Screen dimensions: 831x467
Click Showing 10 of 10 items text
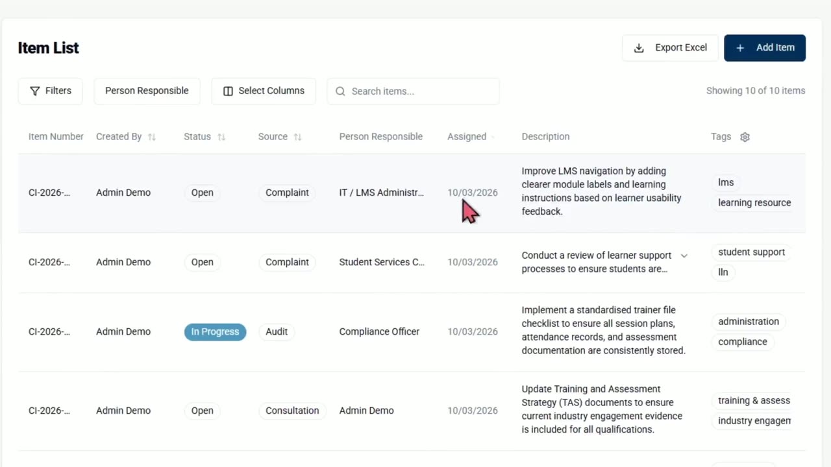[x=756, y=91]
